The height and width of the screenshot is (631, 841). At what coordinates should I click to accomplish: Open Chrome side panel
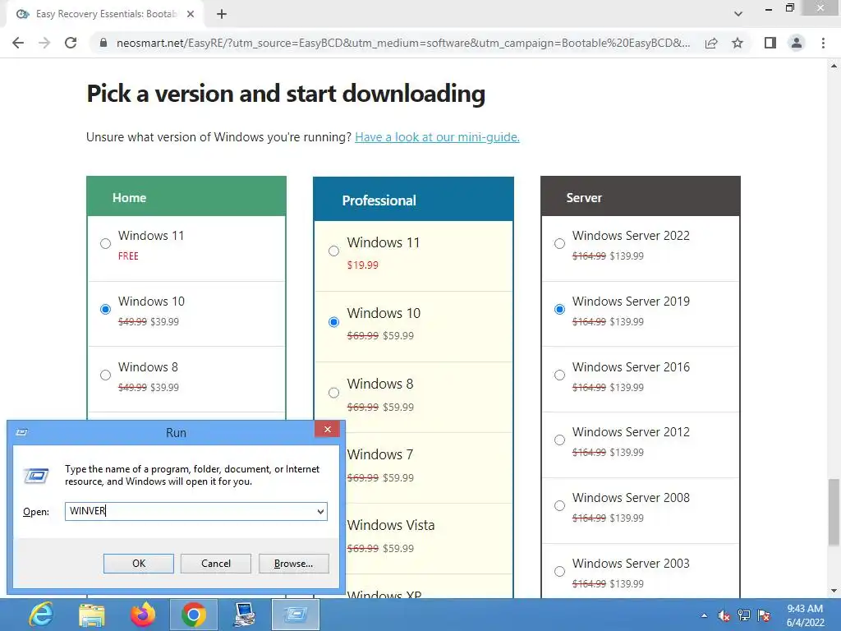(x=770, y=43)
